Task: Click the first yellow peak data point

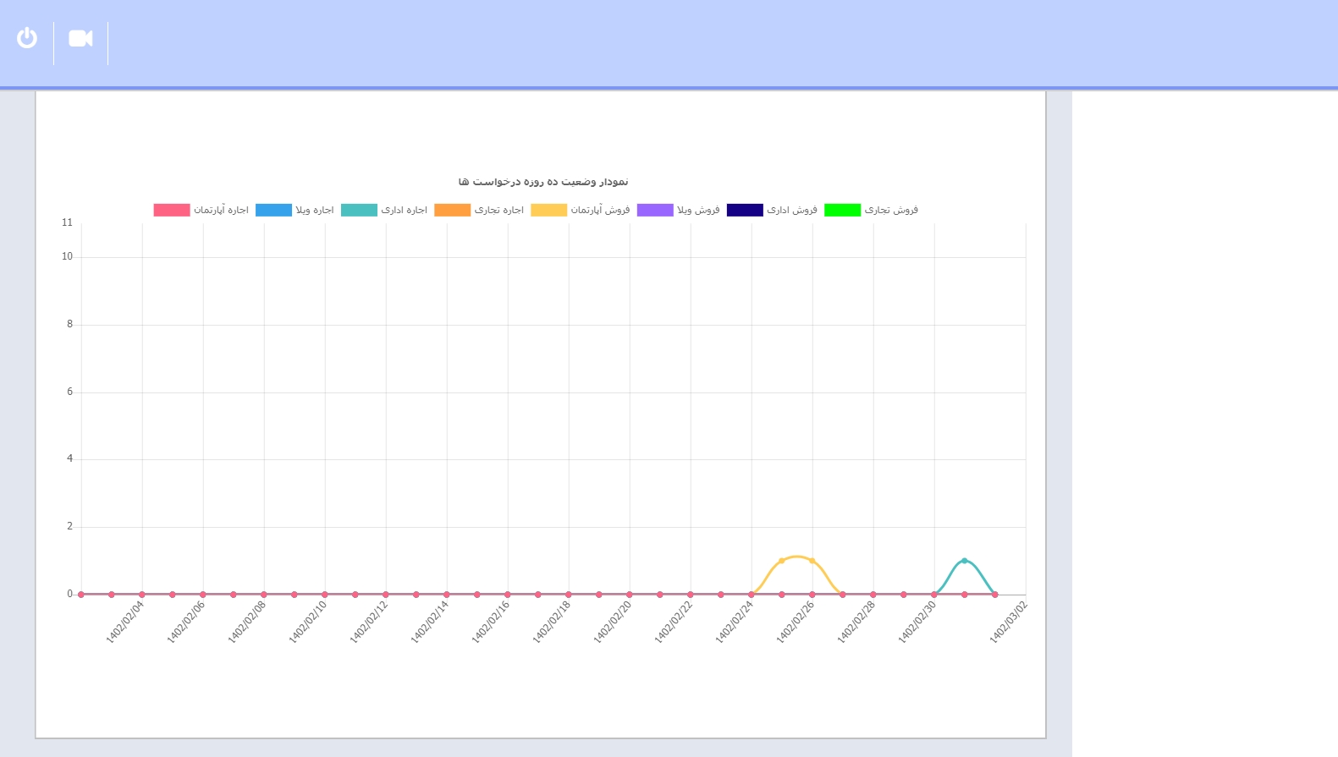Action: [x=781, y=561]
